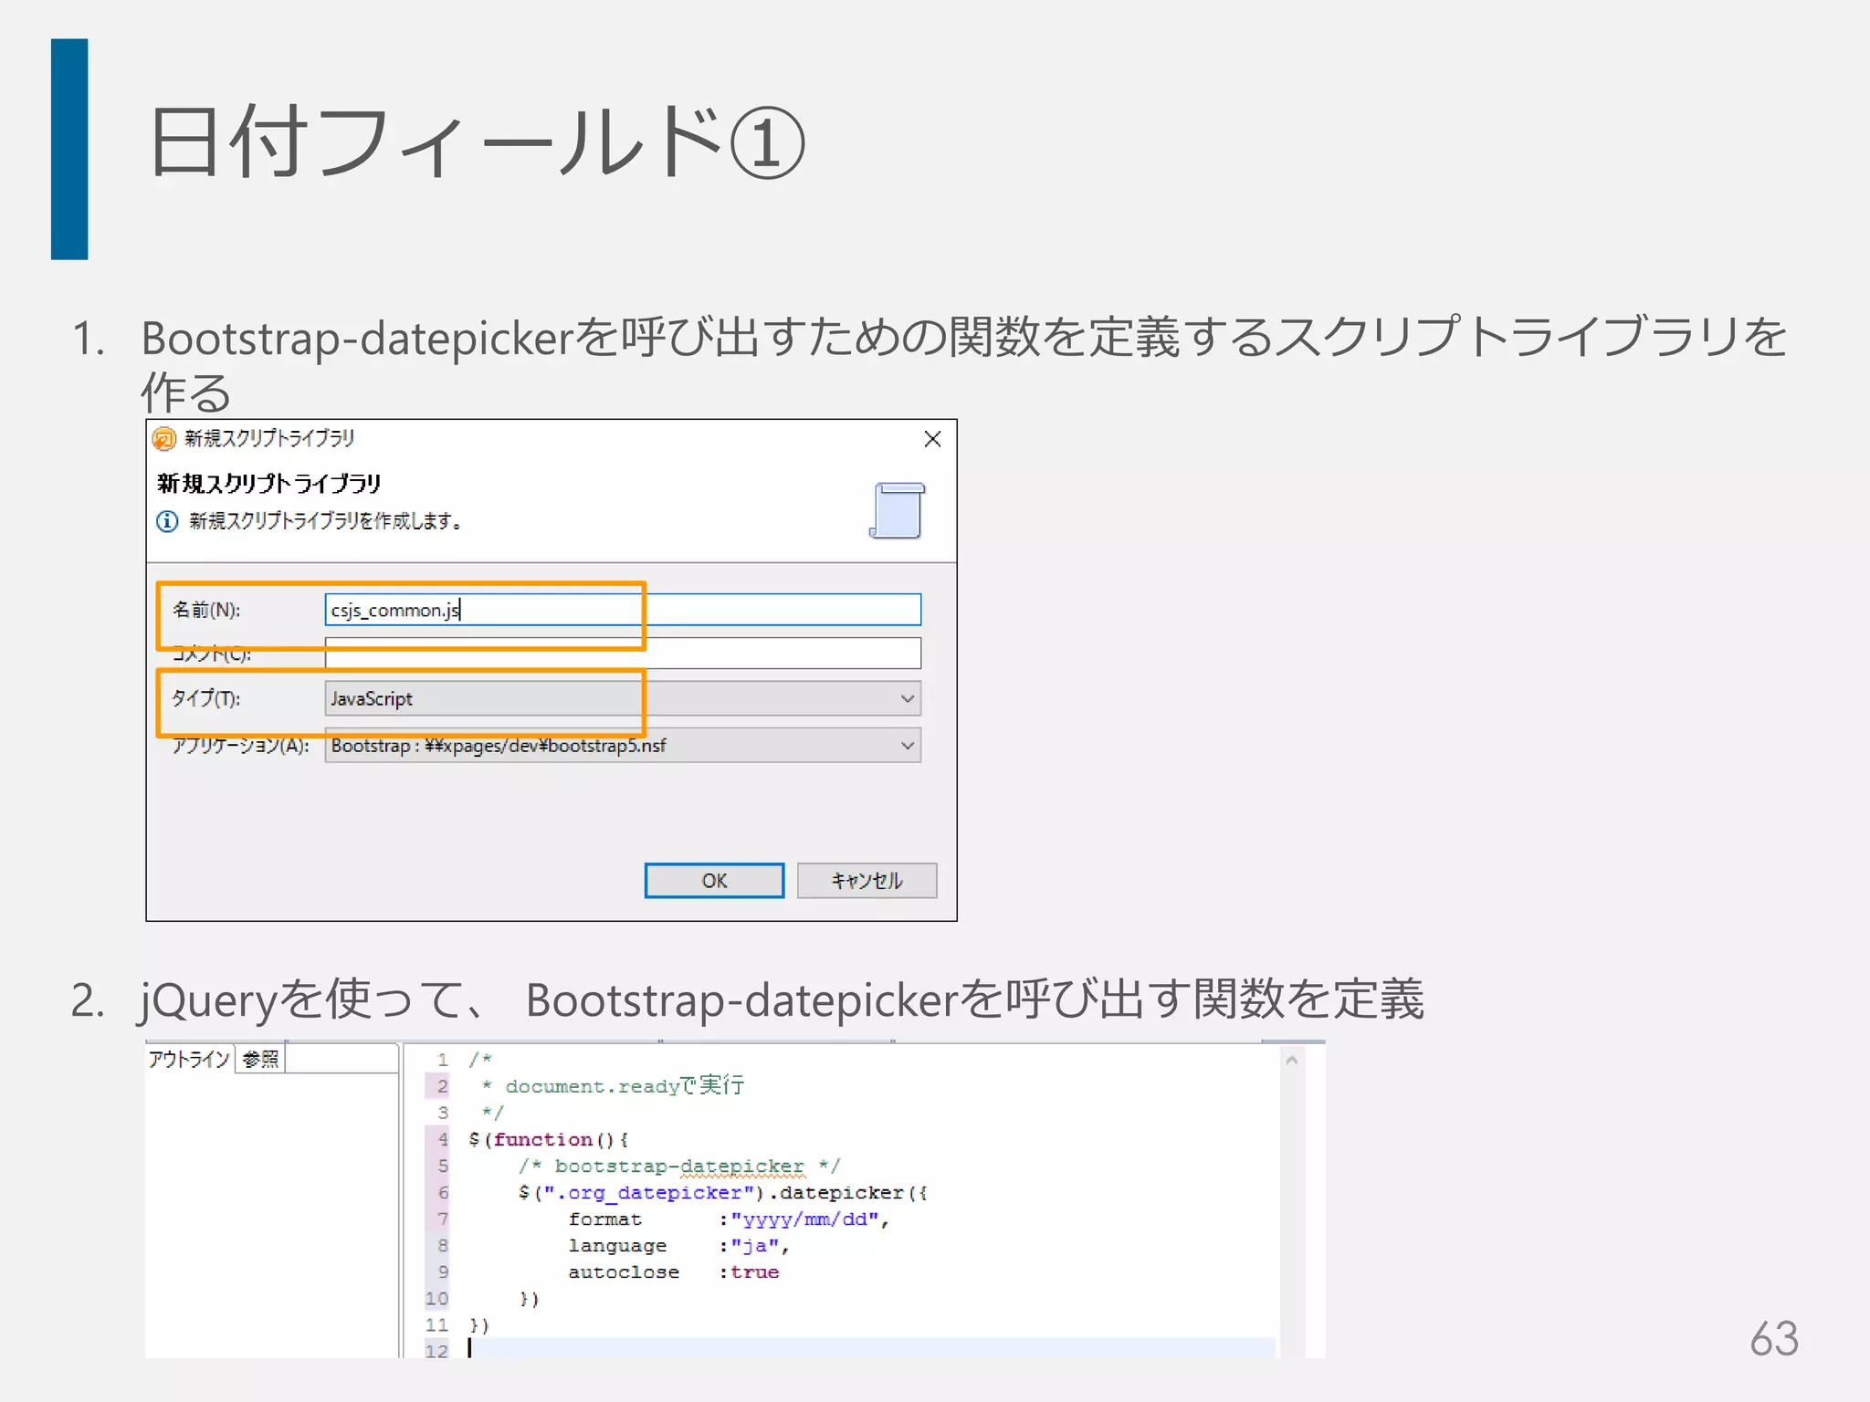This screenshot has height=1402, width=1870.
Task: Click empty line 12 in the editor
Action: [872, 1349]
